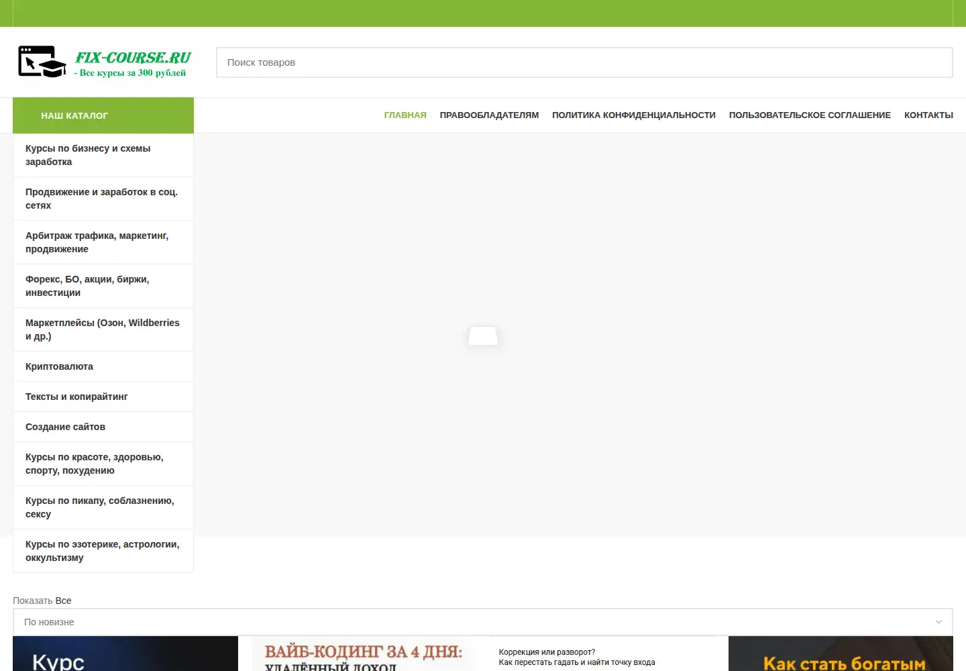Open the 'Курс' product thumbnail
Image resolution: width=966 pixels, height=671 pixels.
[x=125, y=654]
